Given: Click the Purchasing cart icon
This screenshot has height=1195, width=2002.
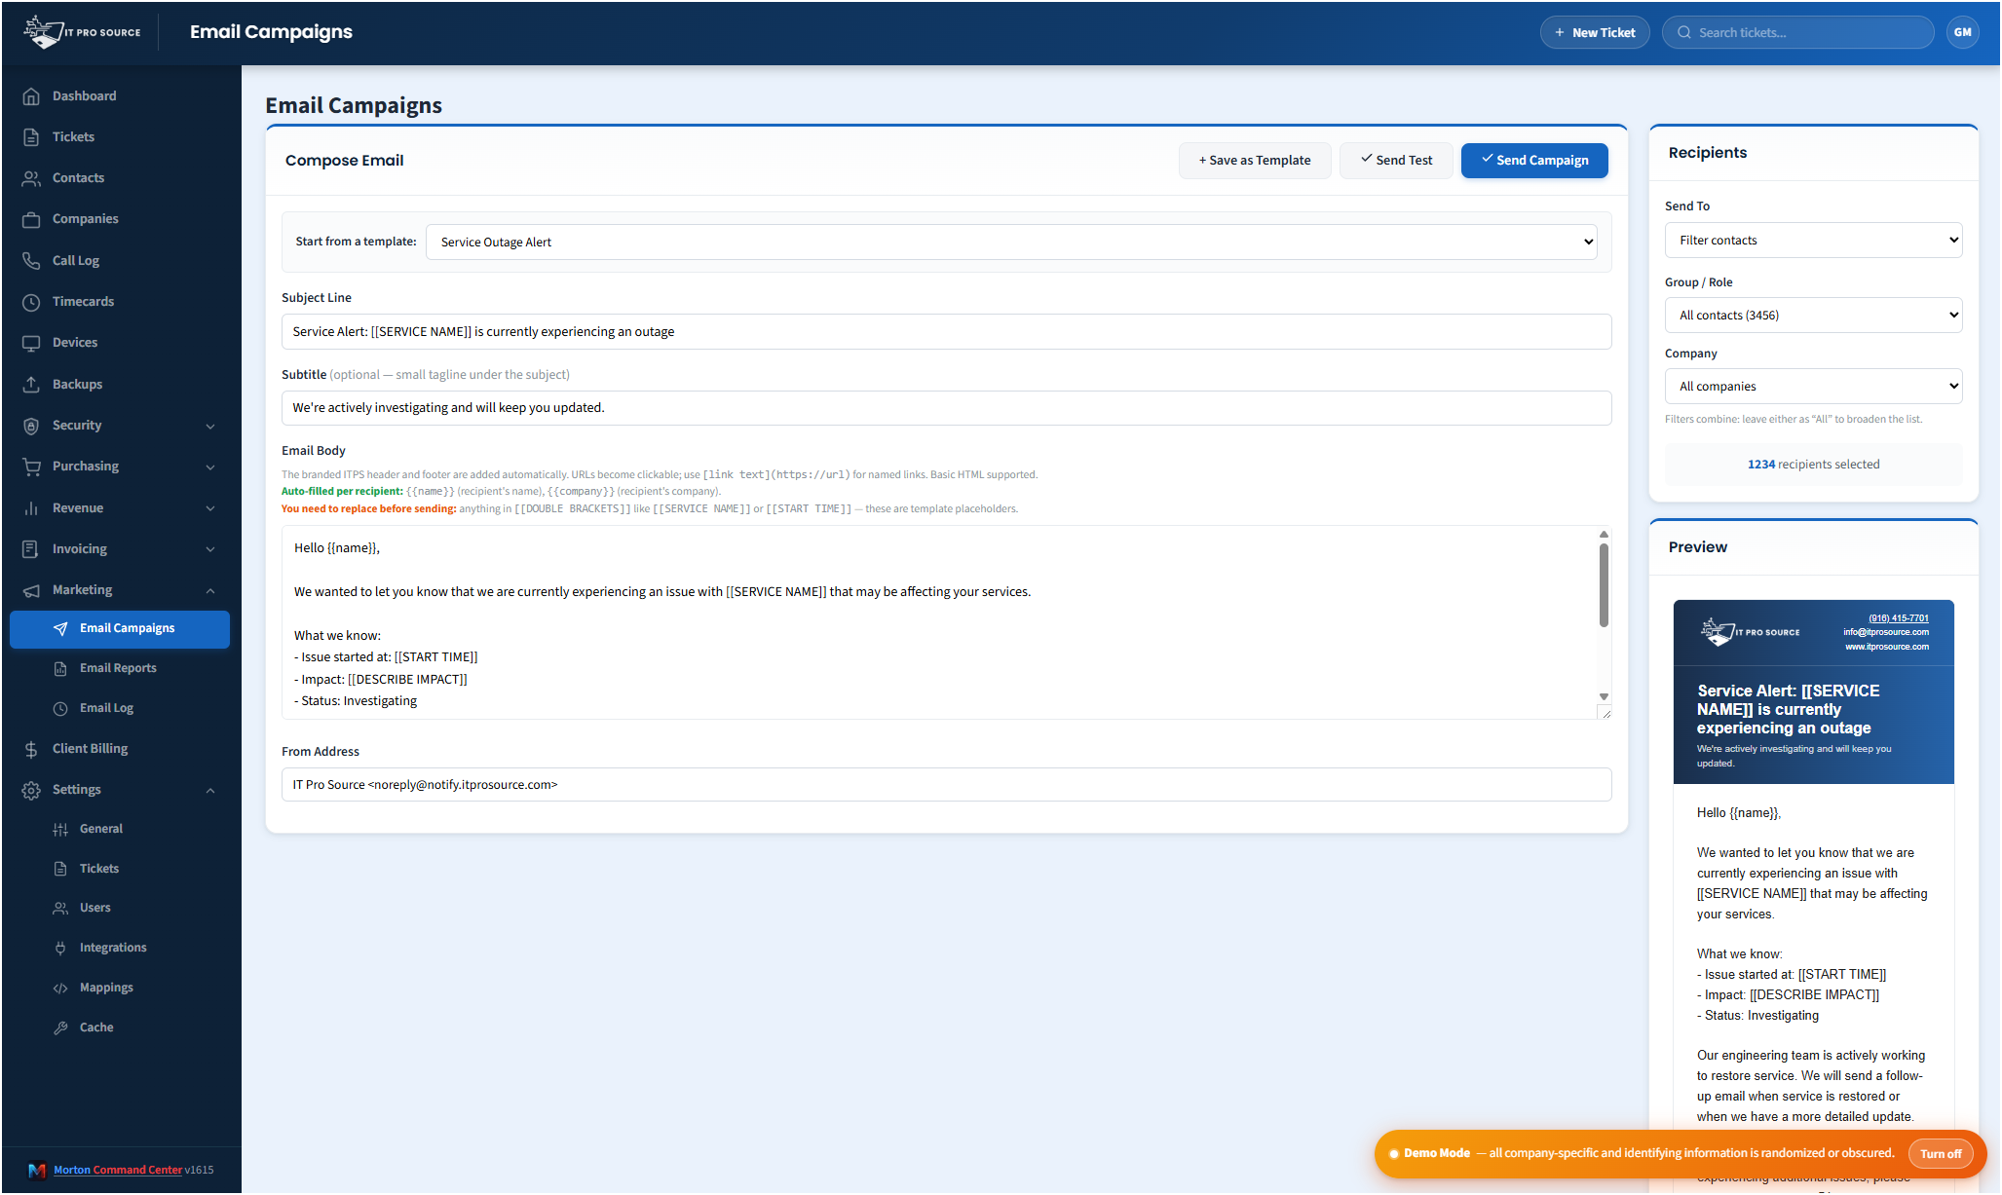Looking at the screenshot, I should coord(31,467).
